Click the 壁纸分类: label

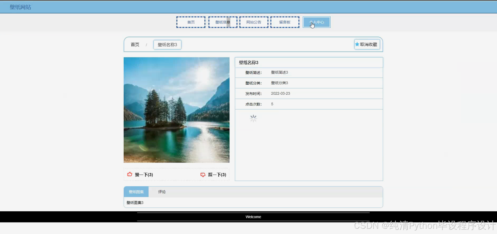pos(254,83)
